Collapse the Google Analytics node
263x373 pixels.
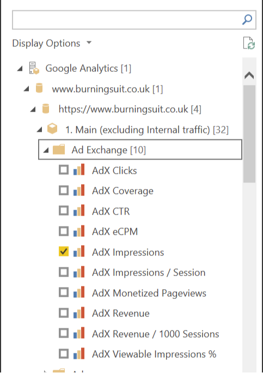pos(20,69)
